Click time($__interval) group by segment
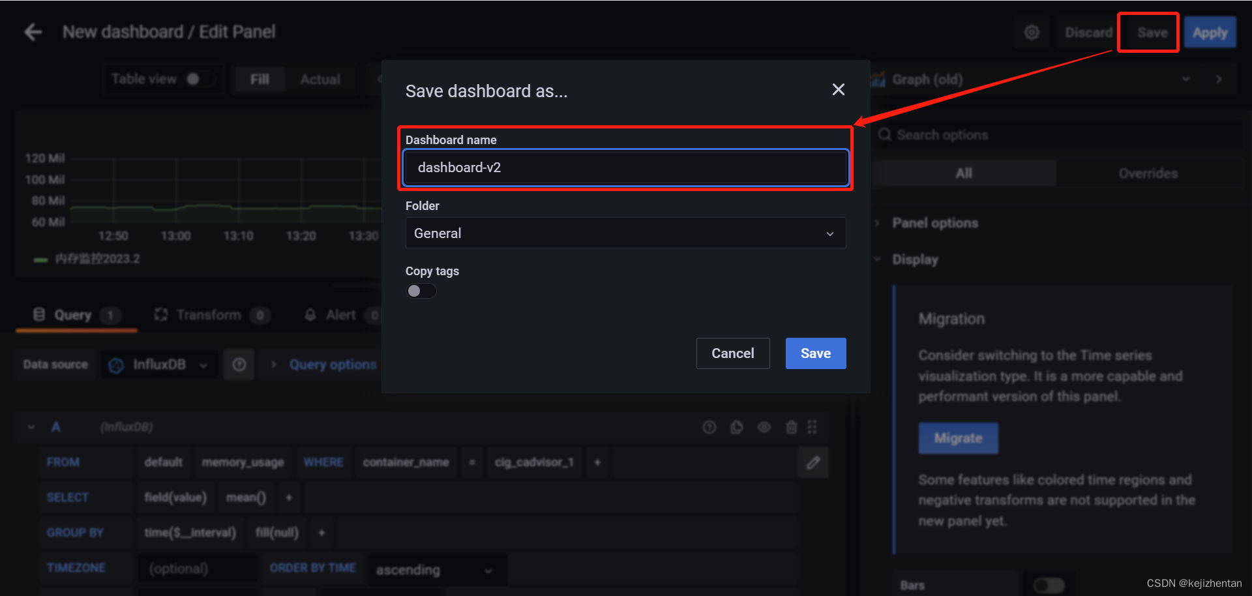 190,533
